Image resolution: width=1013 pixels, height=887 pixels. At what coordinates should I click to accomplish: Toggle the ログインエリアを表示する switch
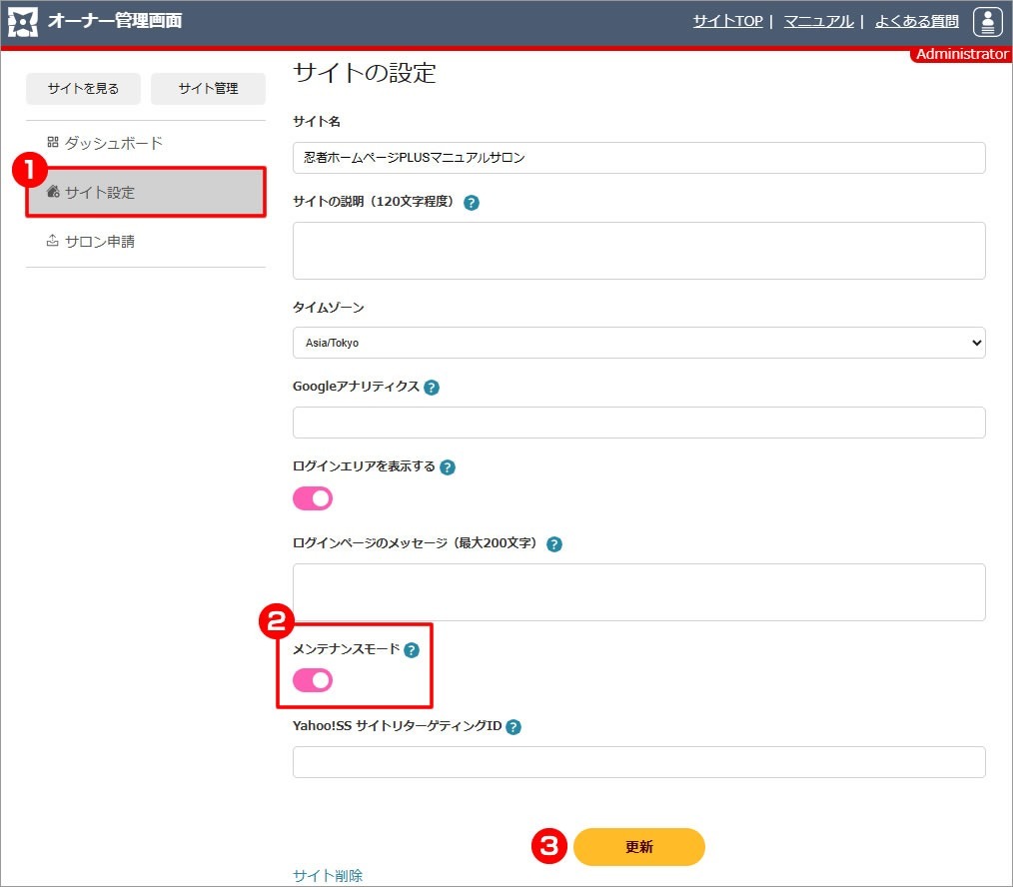click(x=313, y=498)
